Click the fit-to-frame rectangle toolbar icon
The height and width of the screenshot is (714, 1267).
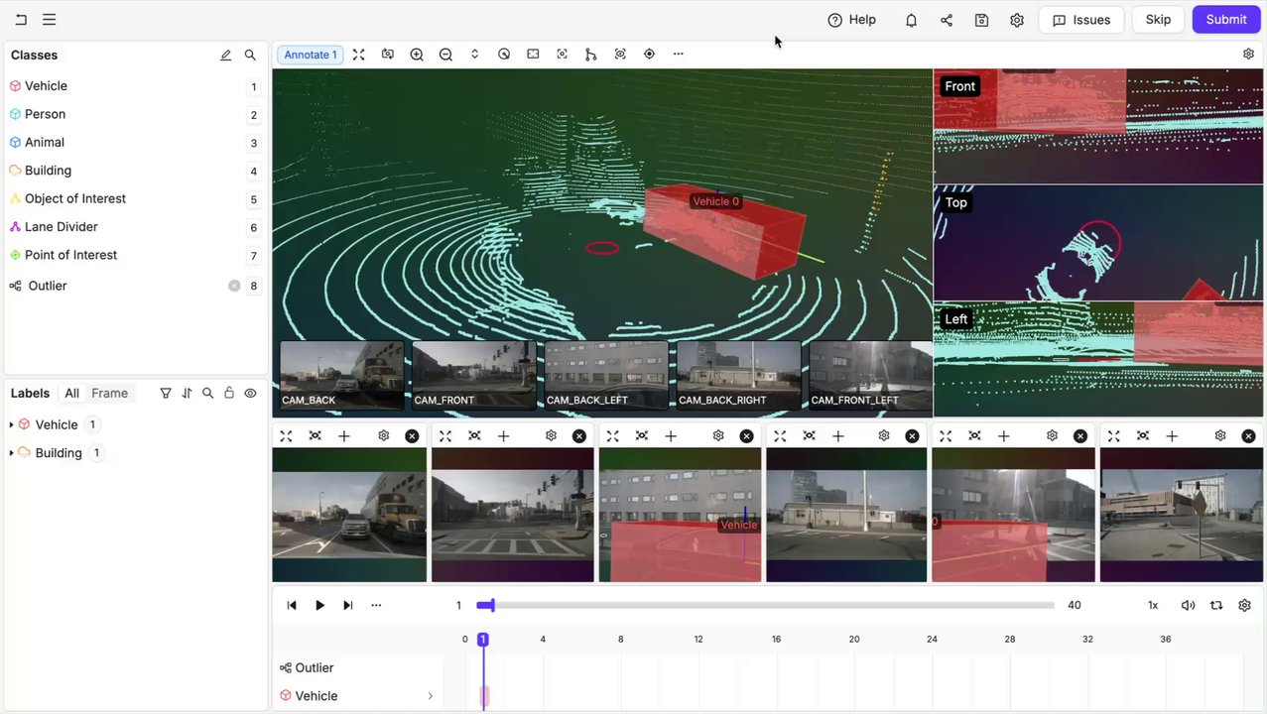[x=533, y=55]
